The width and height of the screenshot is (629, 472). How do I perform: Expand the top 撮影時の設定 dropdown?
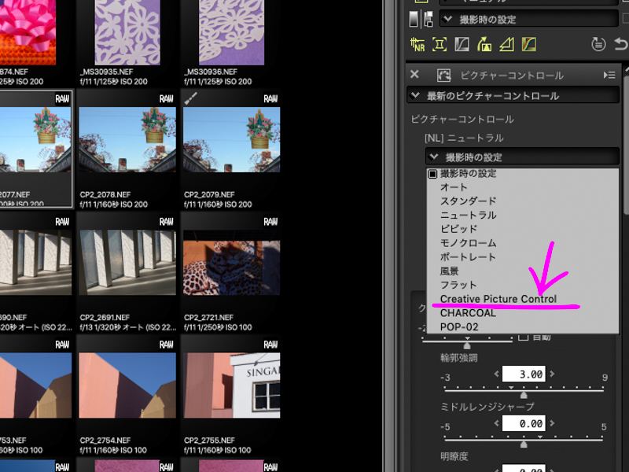click(528, 19)
